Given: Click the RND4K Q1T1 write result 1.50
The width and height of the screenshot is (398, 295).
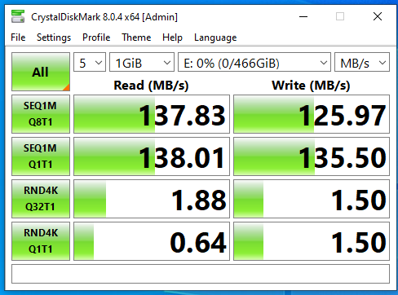Looking at the screenshot, I should point(312,241).
